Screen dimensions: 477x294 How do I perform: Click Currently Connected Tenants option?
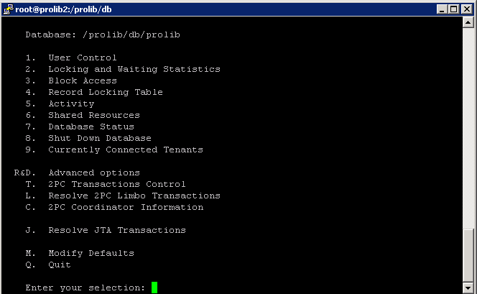114,150
